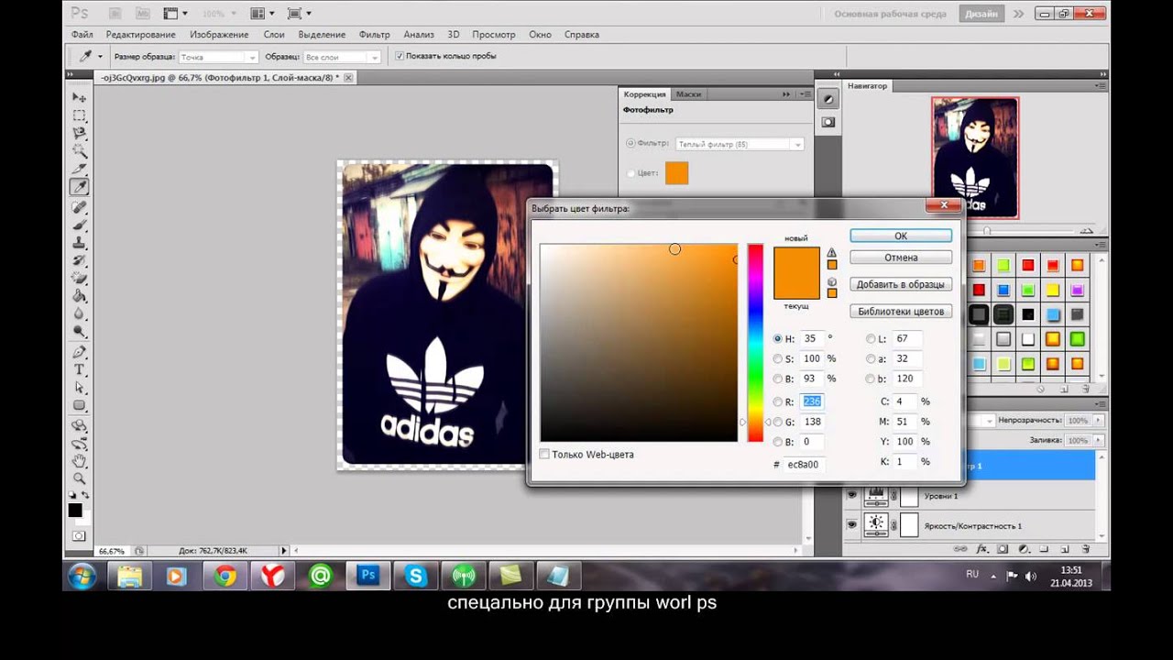This screenshot has height=660, width=1173.
Task: Select the Path Selection tool
Action: click(80, 389)
